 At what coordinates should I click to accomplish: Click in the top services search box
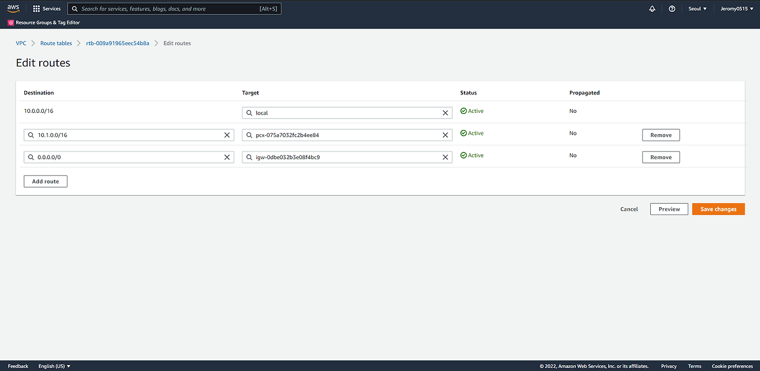174,9
